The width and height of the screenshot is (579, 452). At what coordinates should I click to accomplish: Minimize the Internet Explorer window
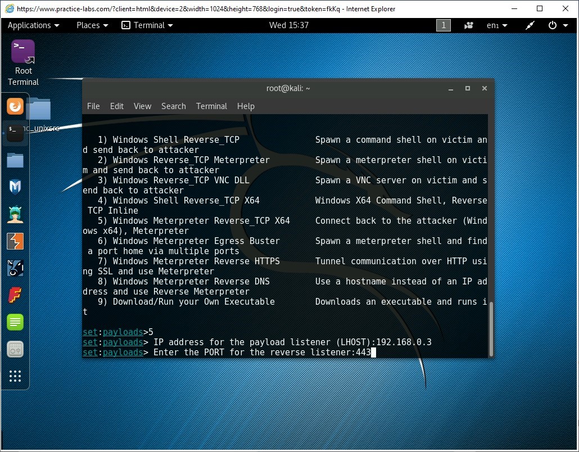tap(514, 8)
